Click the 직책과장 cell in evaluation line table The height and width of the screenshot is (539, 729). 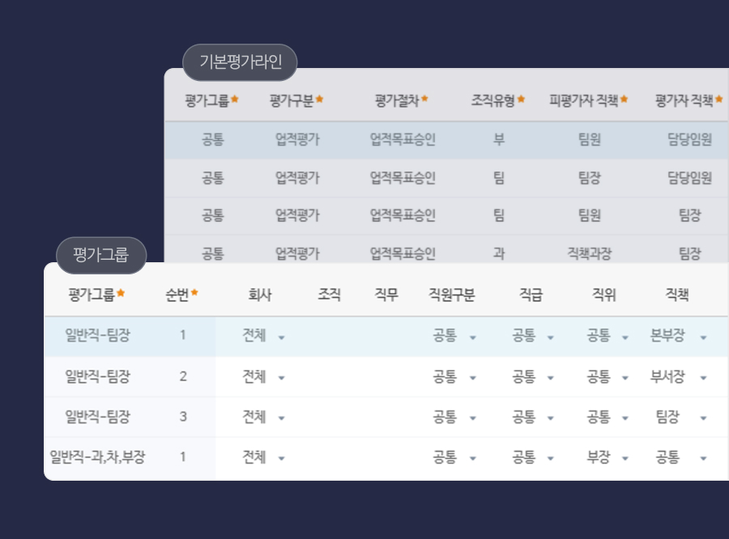(x=589, y=253)
